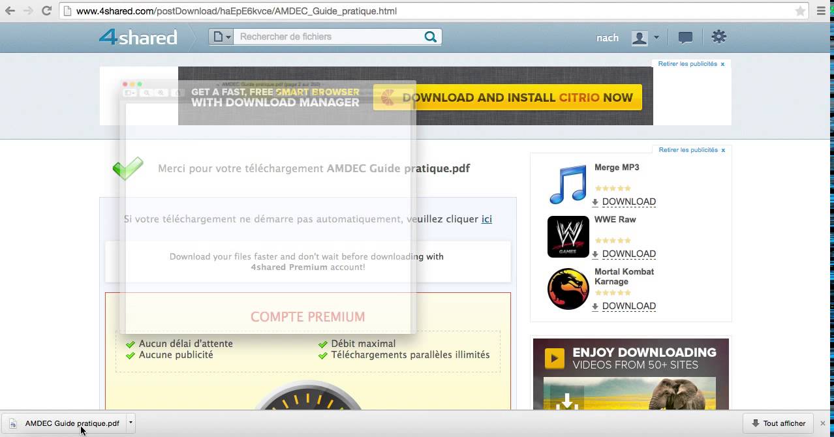Click the Download and Install Citrio Now banner
This screenshot has height=437, width=834.
508,97
